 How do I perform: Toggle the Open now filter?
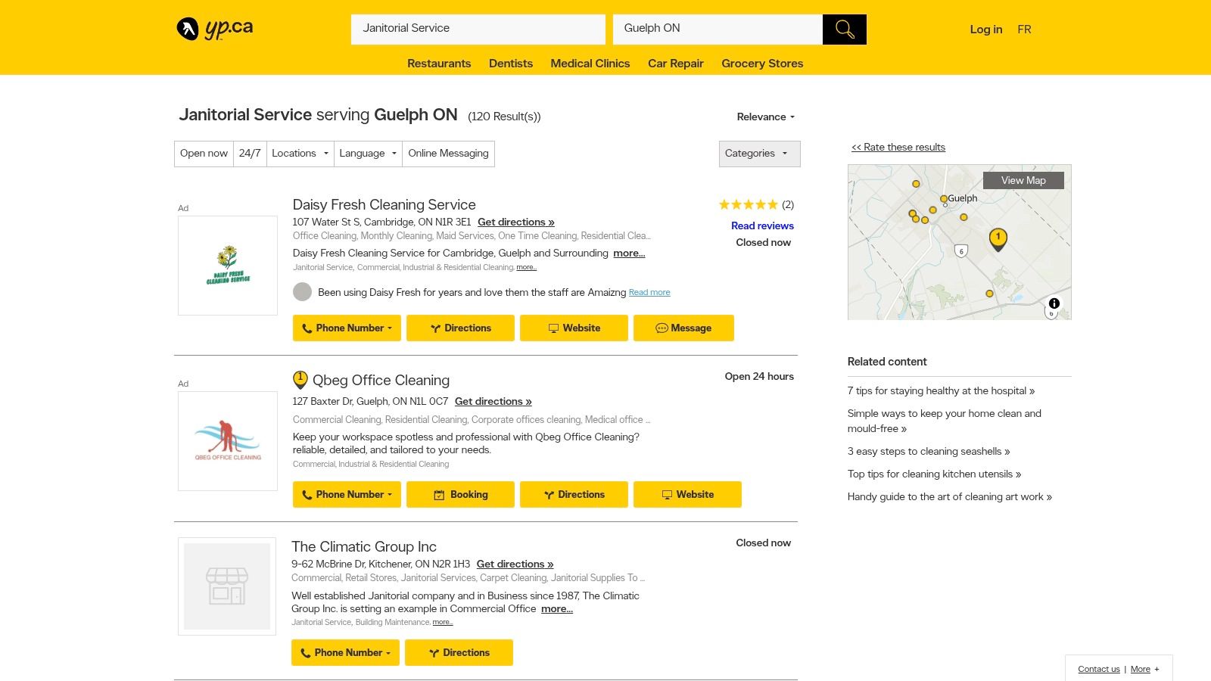pyautogui.click(x=204, y=154)
